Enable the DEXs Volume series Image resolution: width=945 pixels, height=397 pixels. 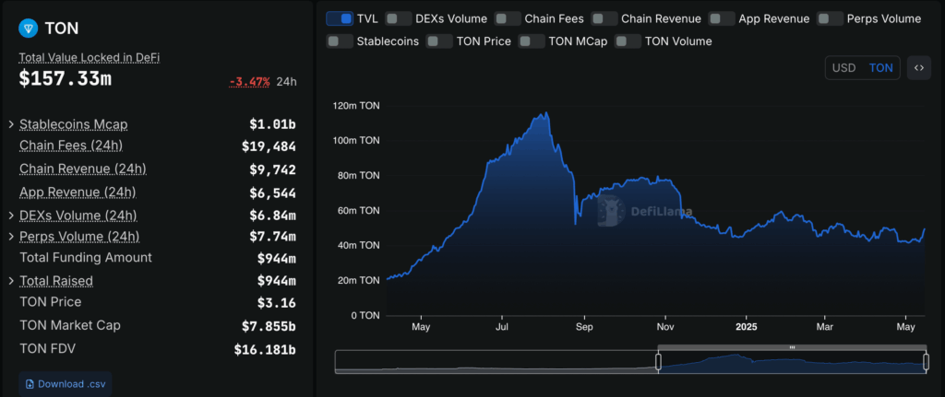point(399,18)
